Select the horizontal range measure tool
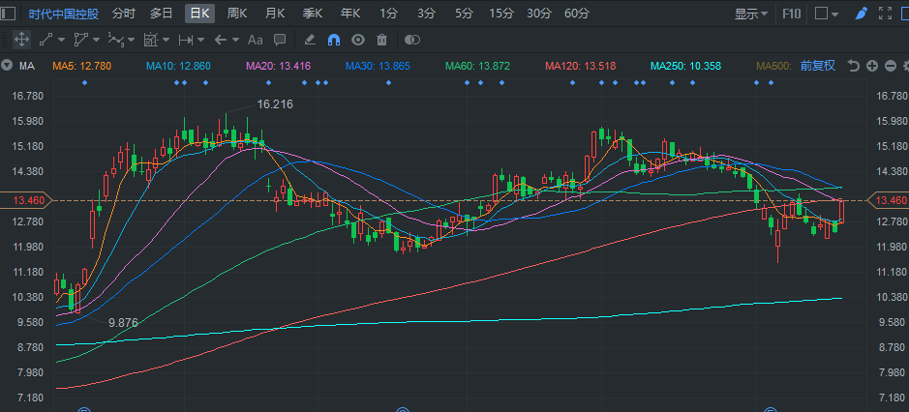909x412 pixels. (x=186, y=40)
